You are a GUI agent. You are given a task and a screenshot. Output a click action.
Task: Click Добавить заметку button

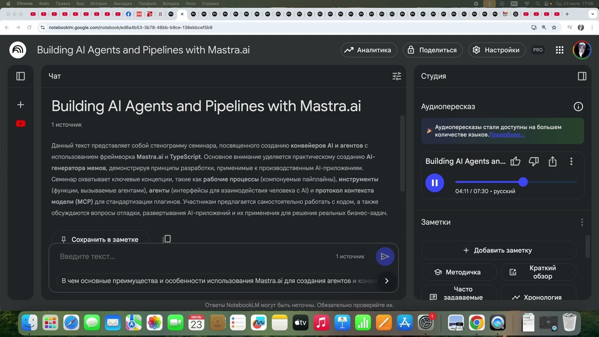point(498,250)
